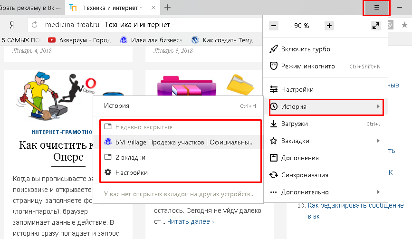Open 'Загрузки' menu entry
Image resolution: width=412 pixels, height=239 pixels.
pos(326,124)
